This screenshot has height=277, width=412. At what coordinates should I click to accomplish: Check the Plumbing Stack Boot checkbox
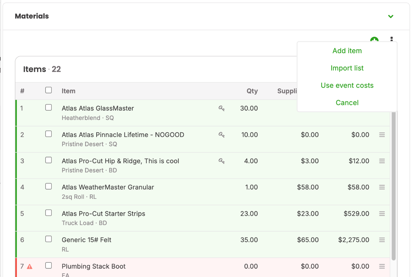pos(48,265)
